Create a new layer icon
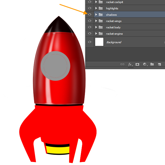This screenshot has height=165, width=165. pos(159,64)
